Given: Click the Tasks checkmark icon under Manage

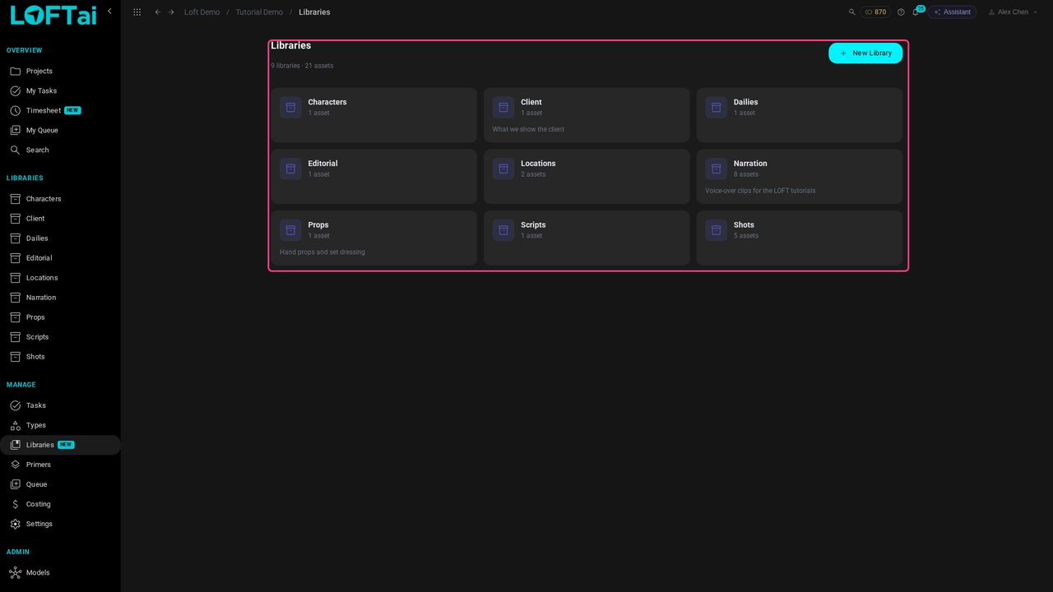Looking at the screenshot, I should click(x=15, y=405).
